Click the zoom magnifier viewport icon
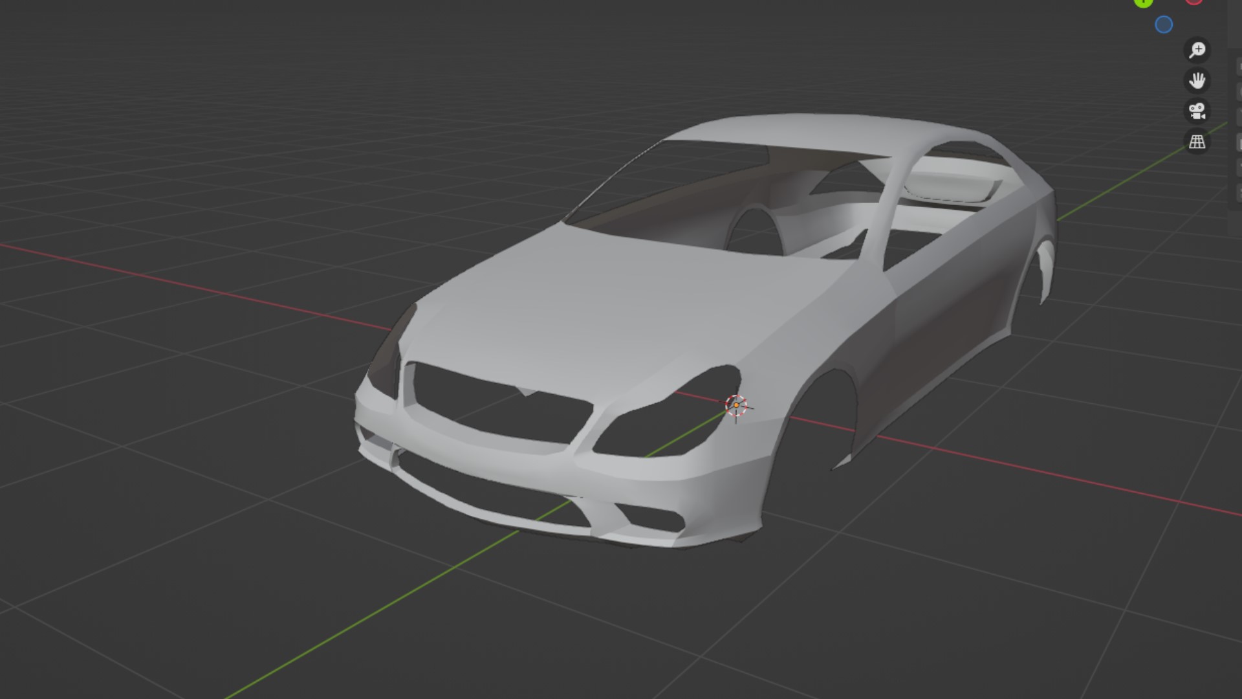Image resolution: width=1242 pixels, height=699 pixels. (1197, 50)
